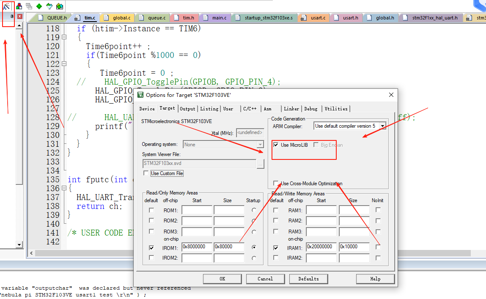Enable Use Custom File checkbox
Viewport: 486px width, 299px height.
coord(146,173)
